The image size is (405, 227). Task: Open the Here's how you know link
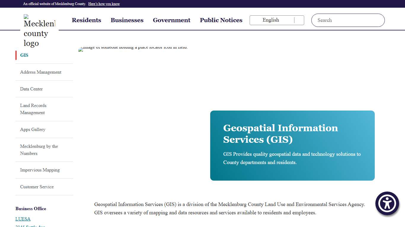(x=104, y=4)
